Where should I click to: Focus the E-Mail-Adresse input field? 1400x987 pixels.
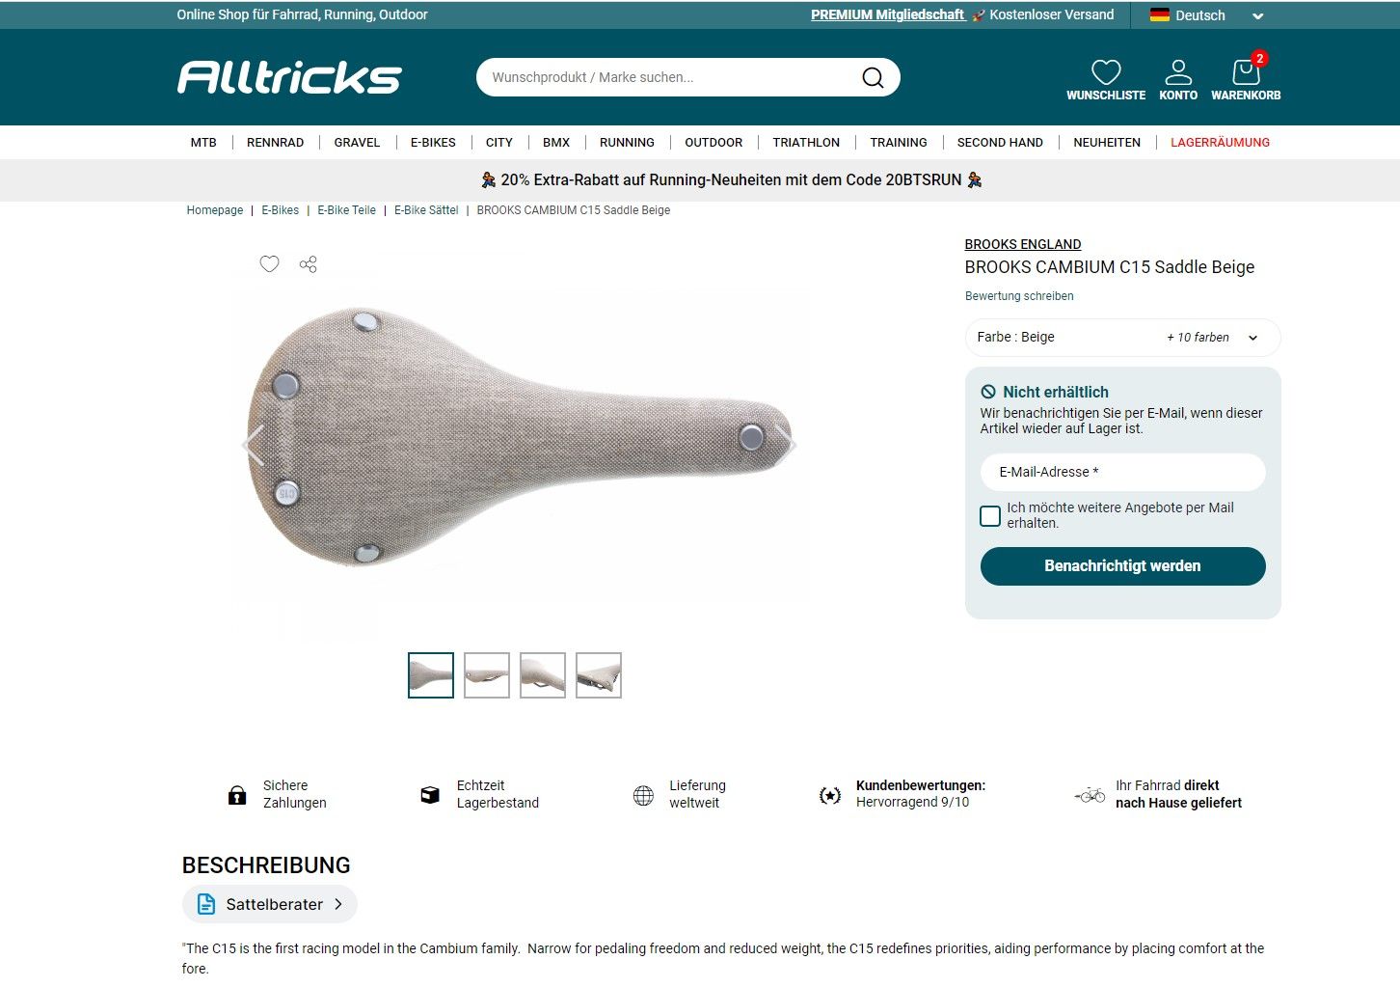coord(1122,472)
